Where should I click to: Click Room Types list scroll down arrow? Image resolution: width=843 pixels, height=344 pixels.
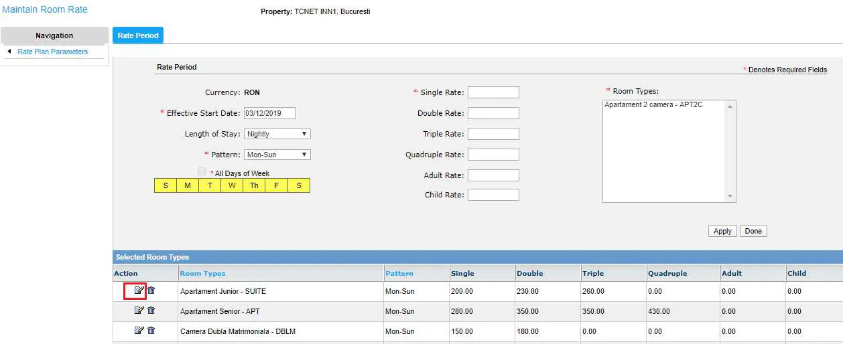730,196
